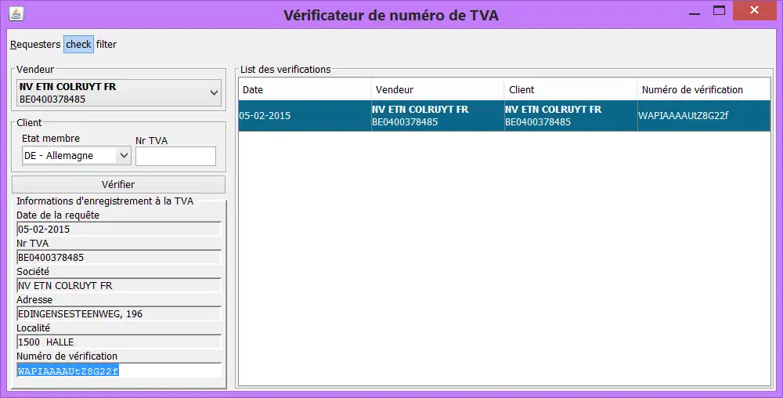Viewport: 783px width, 398px height.
Task: Select the Client cell in the 05-02-2015 row
Action: click(x=571, y=116)
